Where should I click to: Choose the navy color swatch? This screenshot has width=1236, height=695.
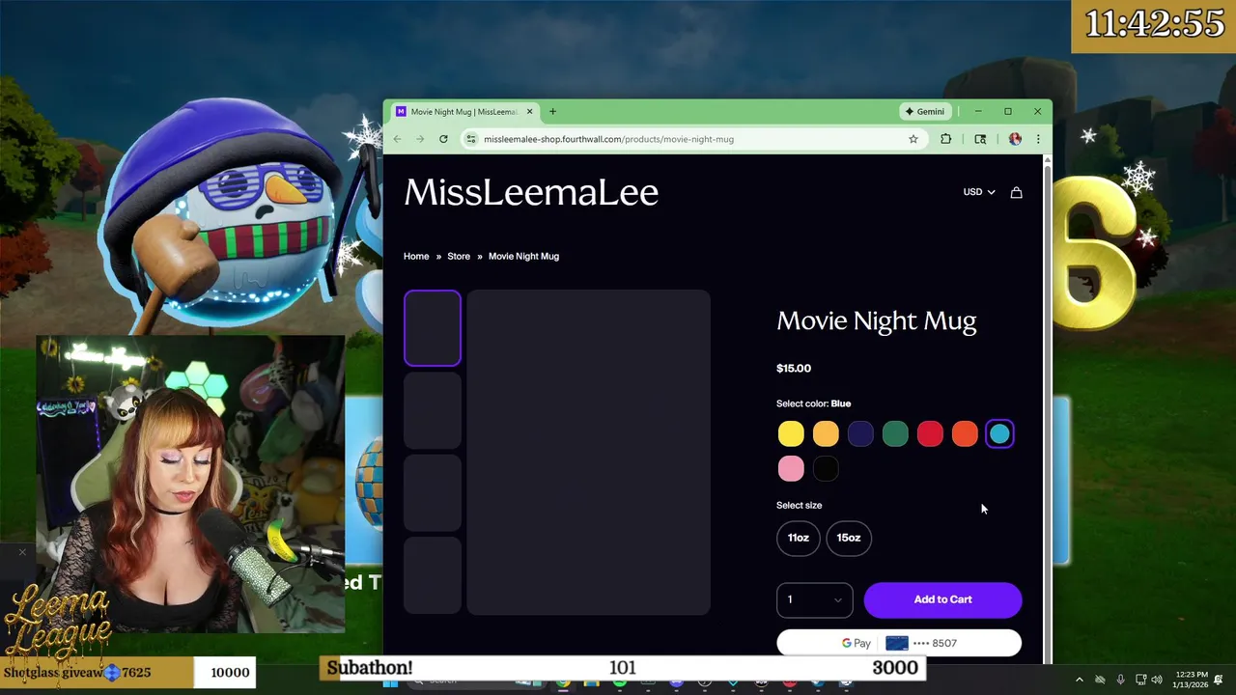[860, 434]
